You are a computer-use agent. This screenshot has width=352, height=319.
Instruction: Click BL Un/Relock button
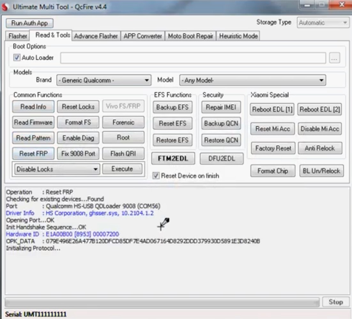click(321, 171)
